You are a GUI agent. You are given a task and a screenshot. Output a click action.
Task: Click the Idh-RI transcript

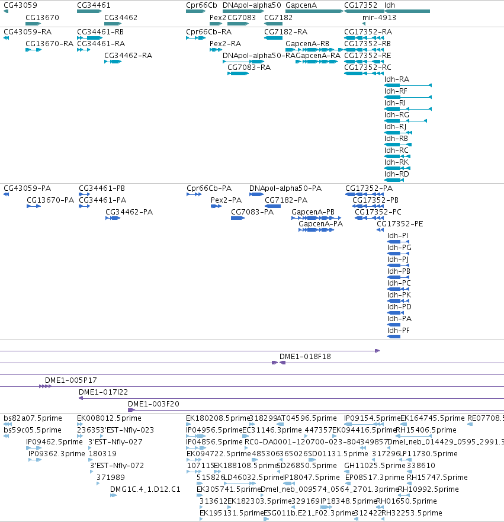408,109
